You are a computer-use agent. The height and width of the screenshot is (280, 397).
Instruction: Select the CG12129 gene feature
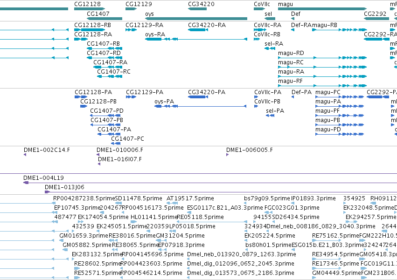(x=131, y=9)
